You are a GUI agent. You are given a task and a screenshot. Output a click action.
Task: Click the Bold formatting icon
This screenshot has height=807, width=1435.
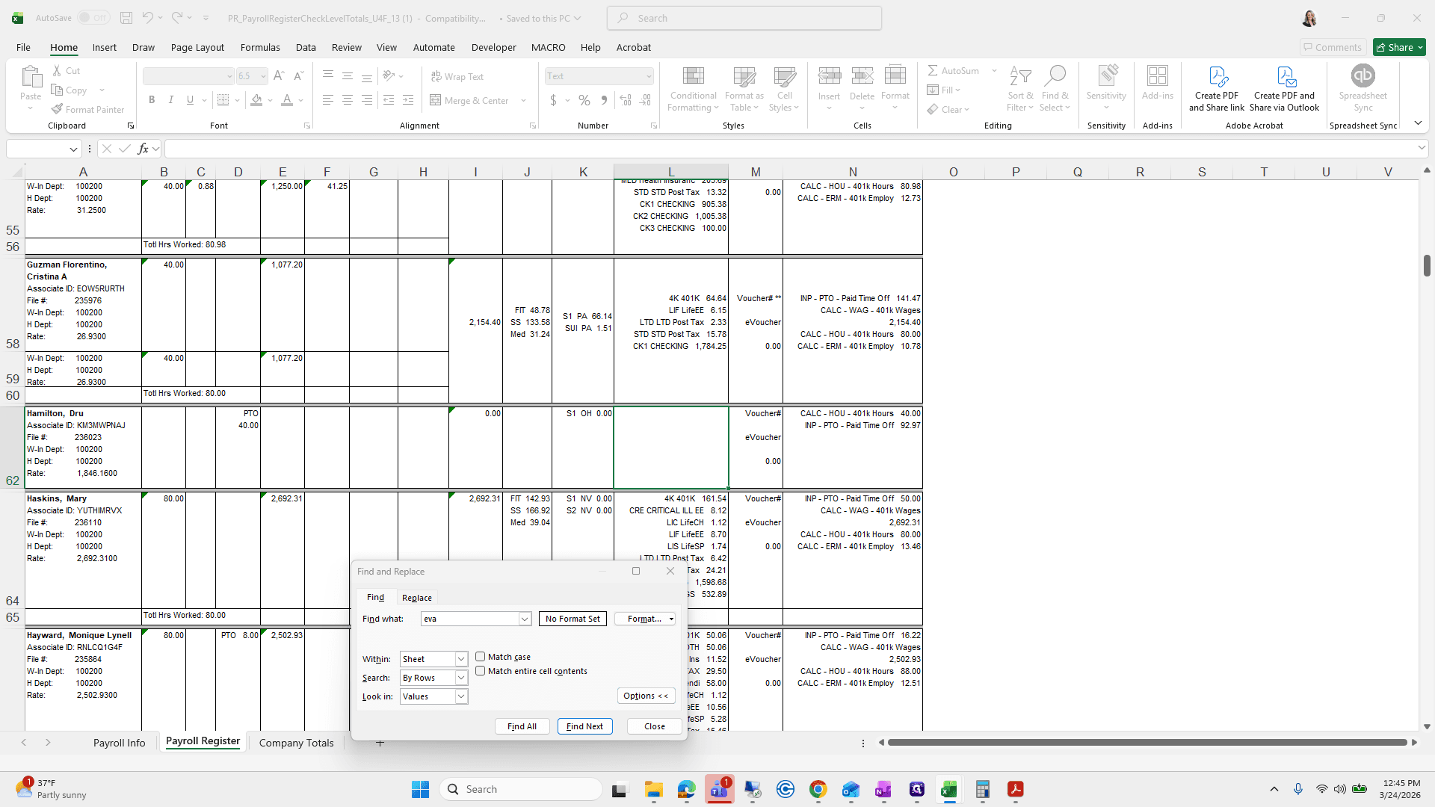(x=152, y=100)
